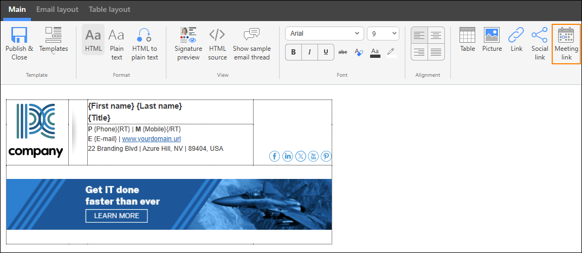Open Signature preview
Screen dimensions: 582x253
point(189,43)
